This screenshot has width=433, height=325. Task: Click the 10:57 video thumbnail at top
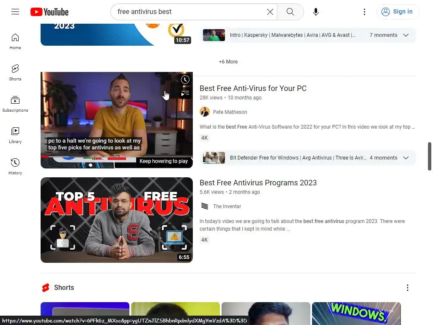point(117,35)
